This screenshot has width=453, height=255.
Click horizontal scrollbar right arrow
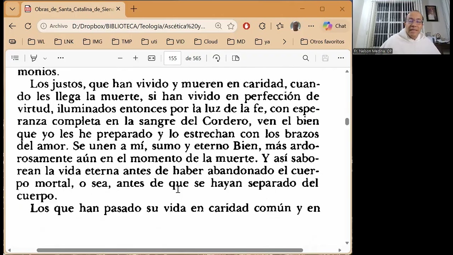340,250
